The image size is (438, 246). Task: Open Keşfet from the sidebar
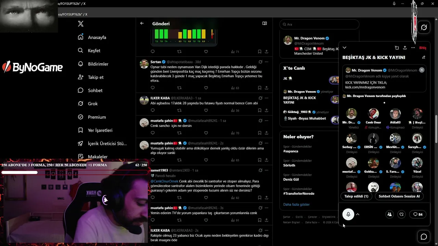pos(89,51)
